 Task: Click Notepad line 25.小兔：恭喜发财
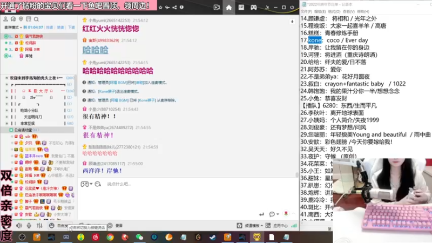click(x=324, y=98)
